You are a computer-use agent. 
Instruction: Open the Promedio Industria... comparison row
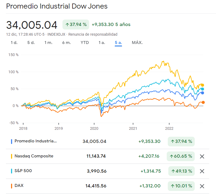pyautogui.click(x=107, y=141)
